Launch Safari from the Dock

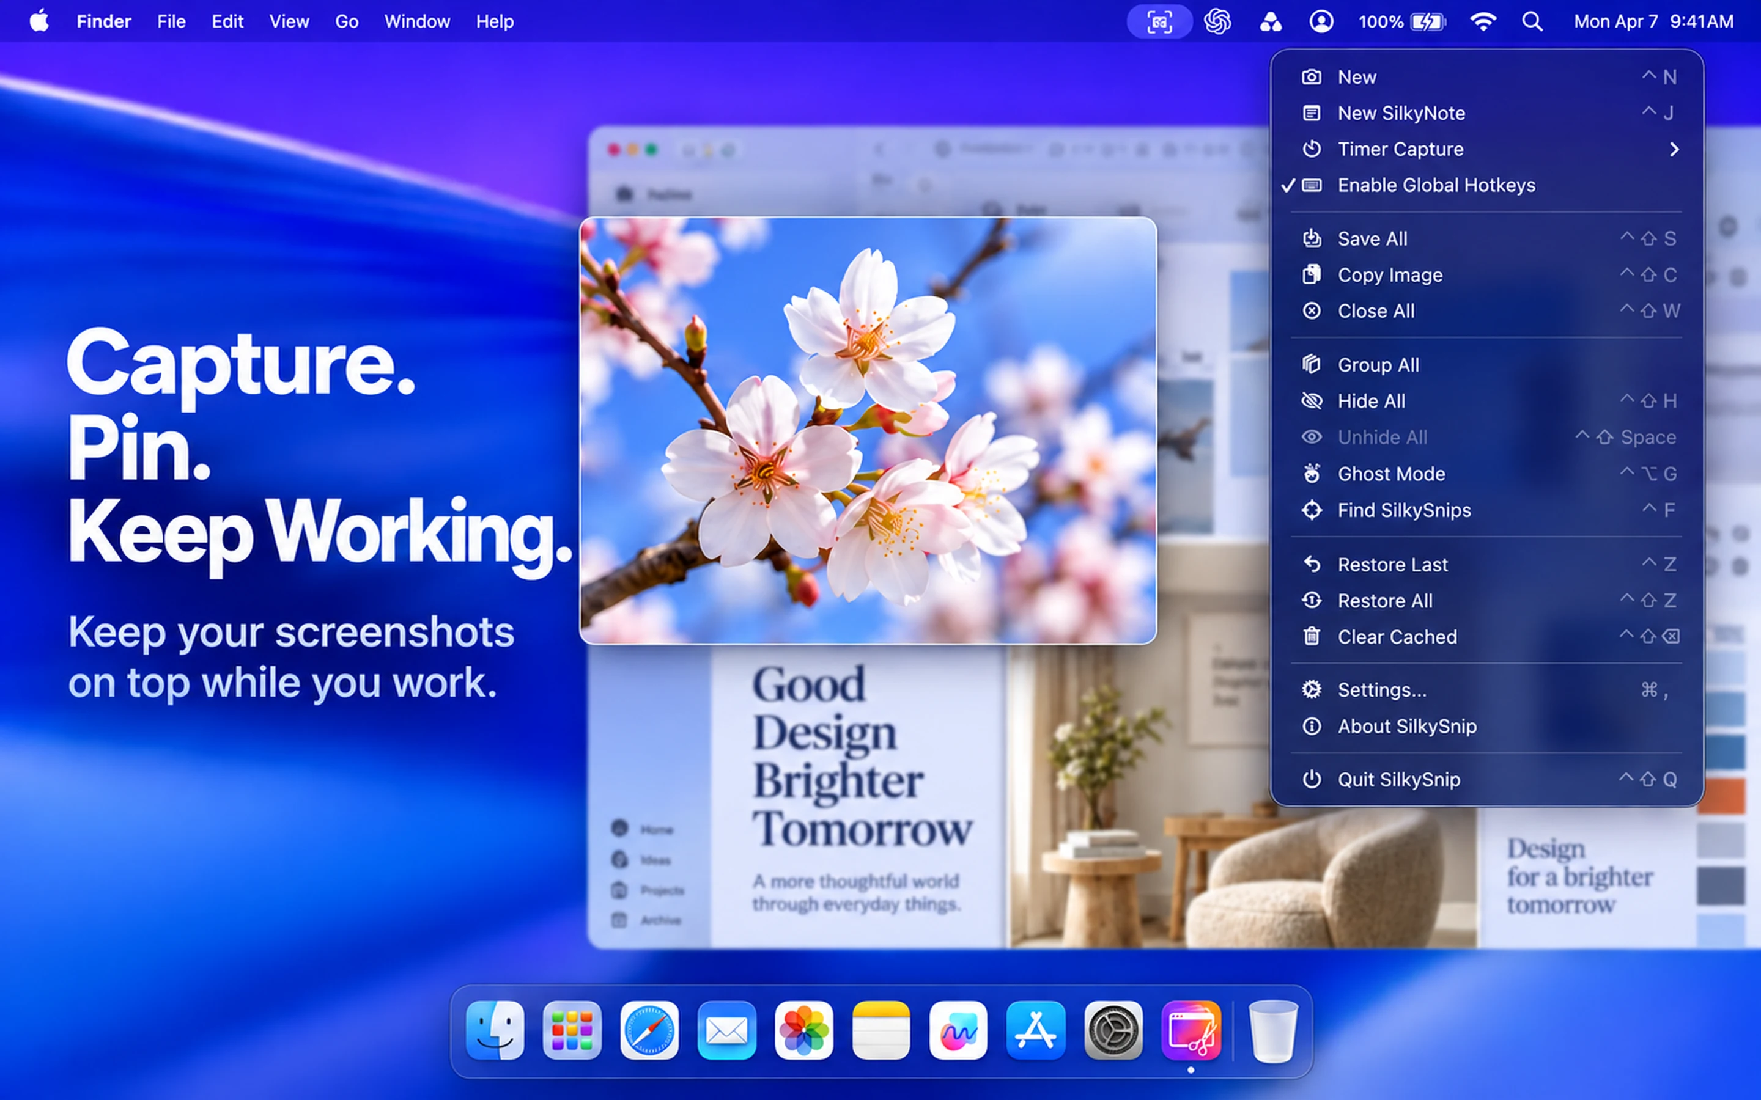[649, 1031]
